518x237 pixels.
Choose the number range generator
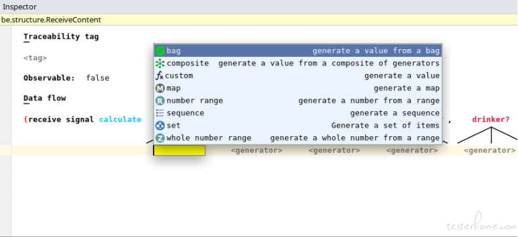[x=297, y=101]
